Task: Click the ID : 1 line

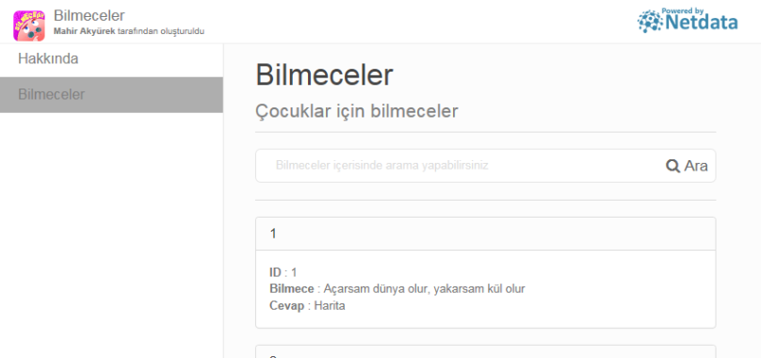Action: 283,272
